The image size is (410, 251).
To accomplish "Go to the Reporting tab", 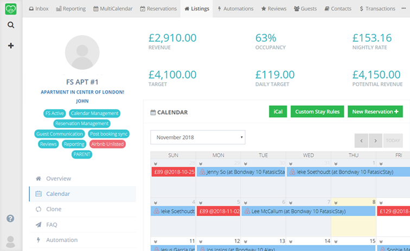I will click(x=71, y=9).
